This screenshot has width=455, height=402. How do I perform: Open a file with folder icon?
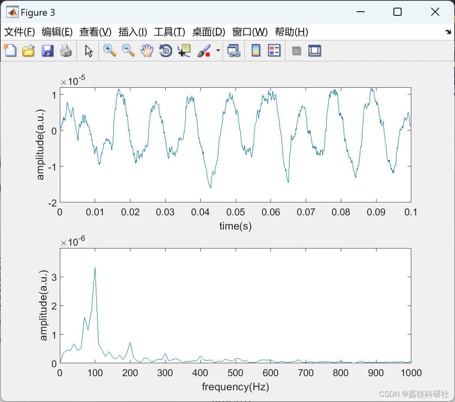28,51
